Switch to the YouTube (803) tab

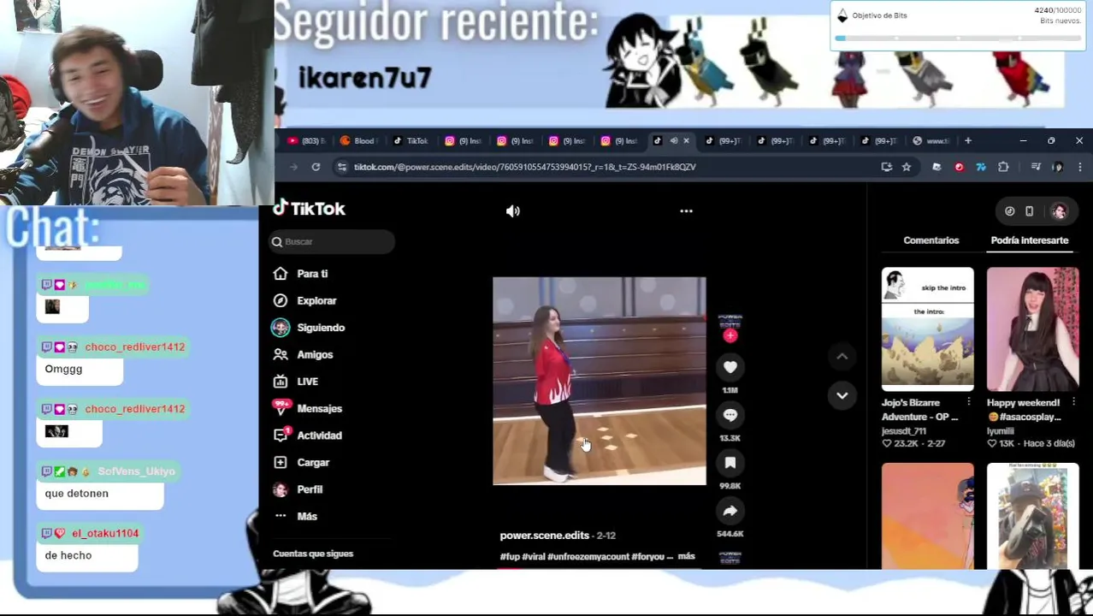(x=307, y=141)
